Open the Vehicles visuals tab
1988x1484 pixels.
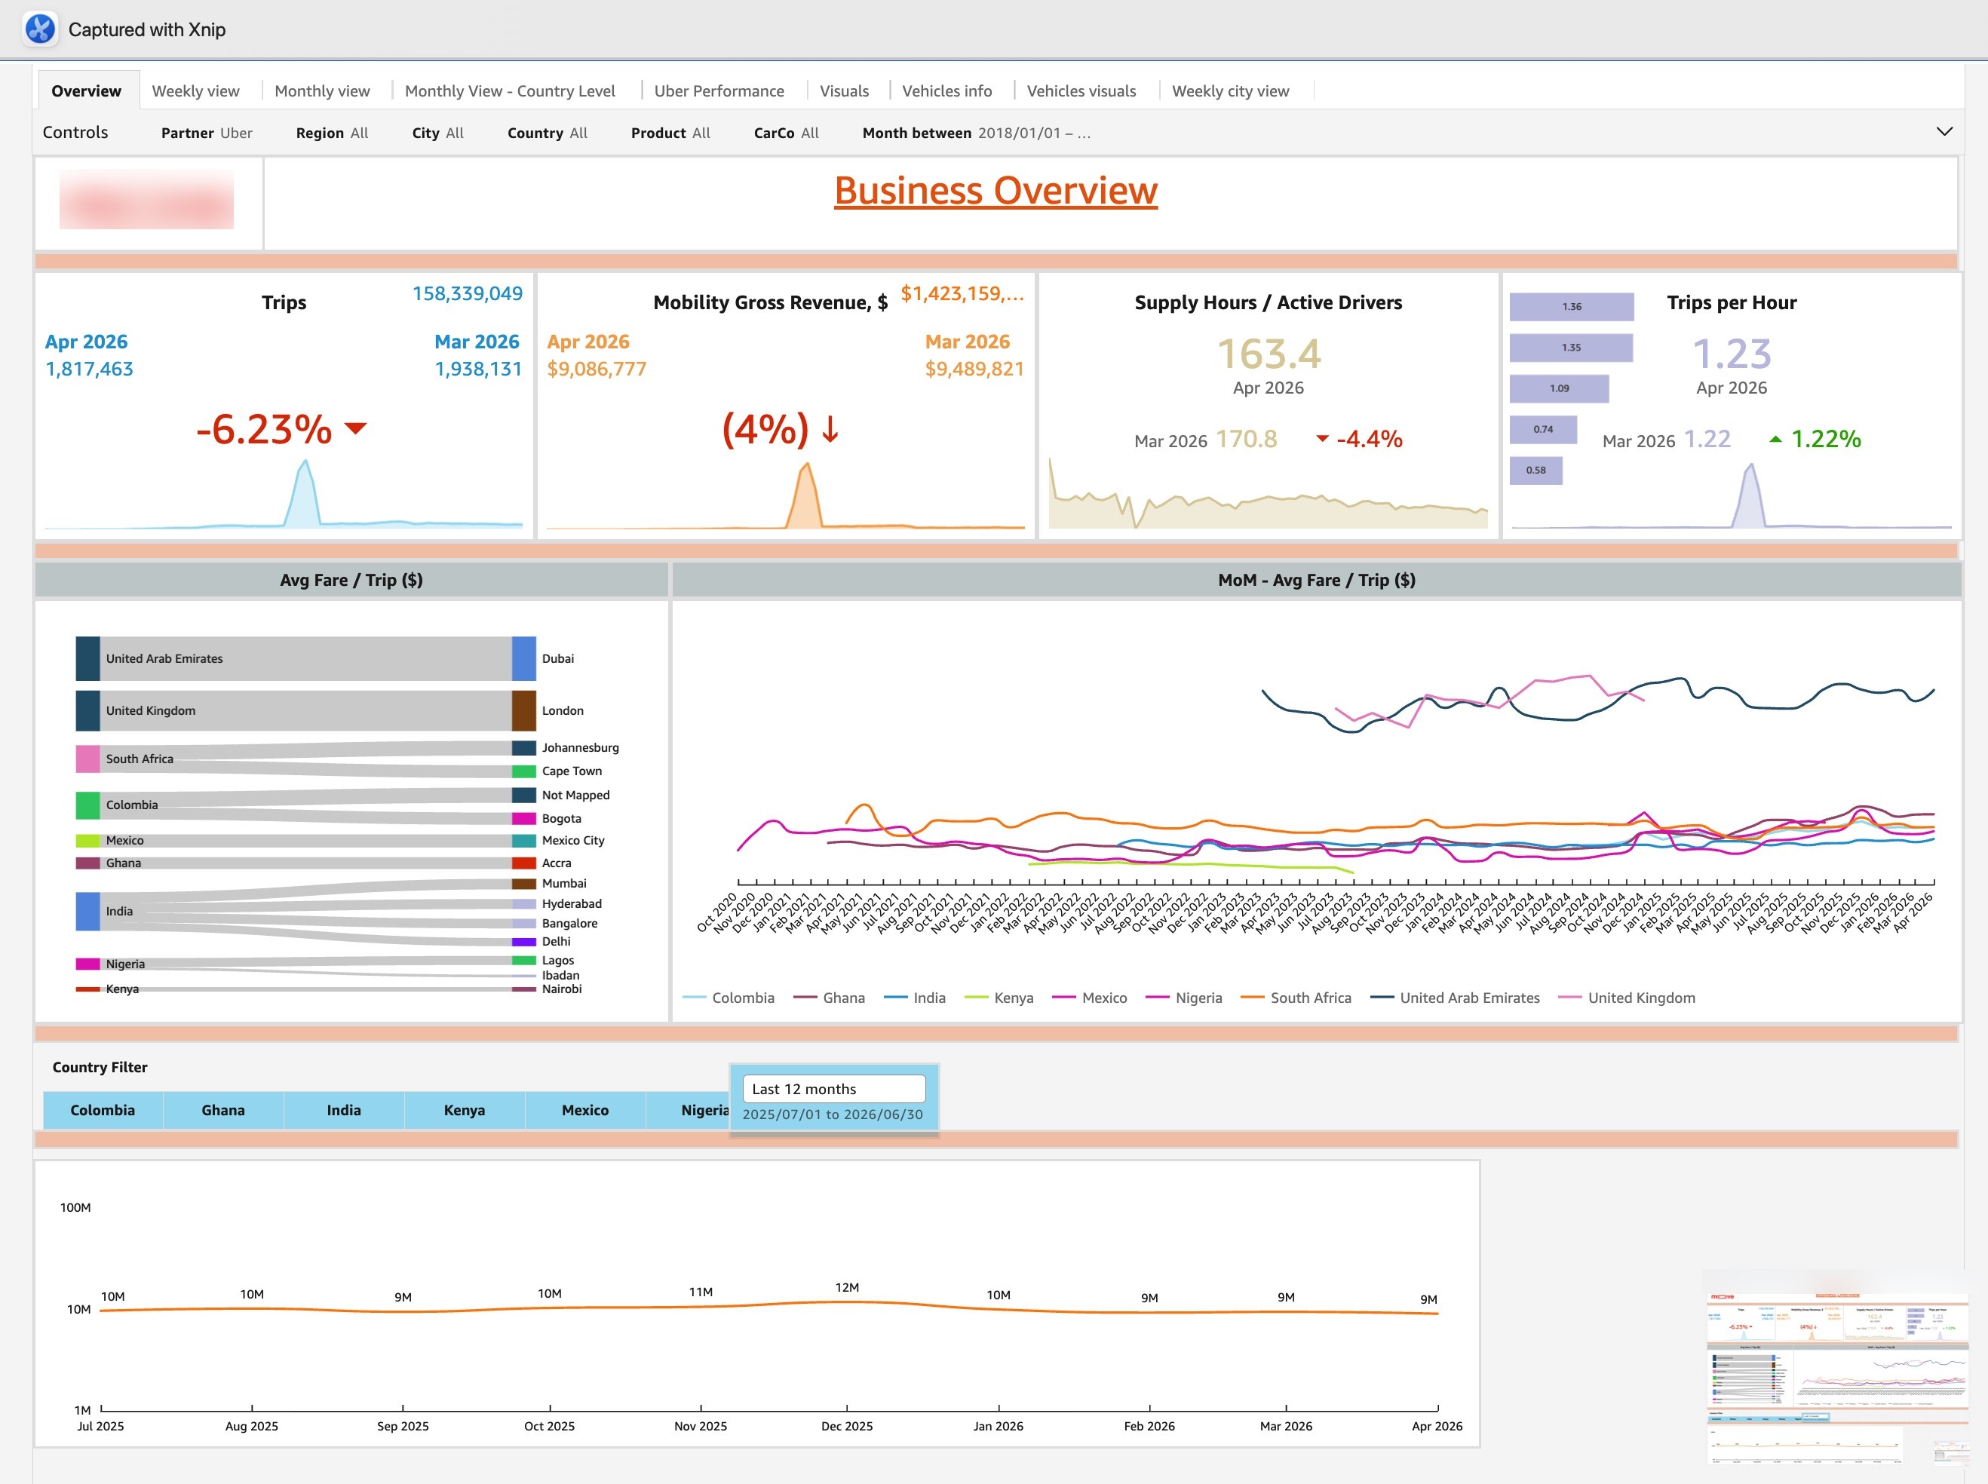(1081, 90)
